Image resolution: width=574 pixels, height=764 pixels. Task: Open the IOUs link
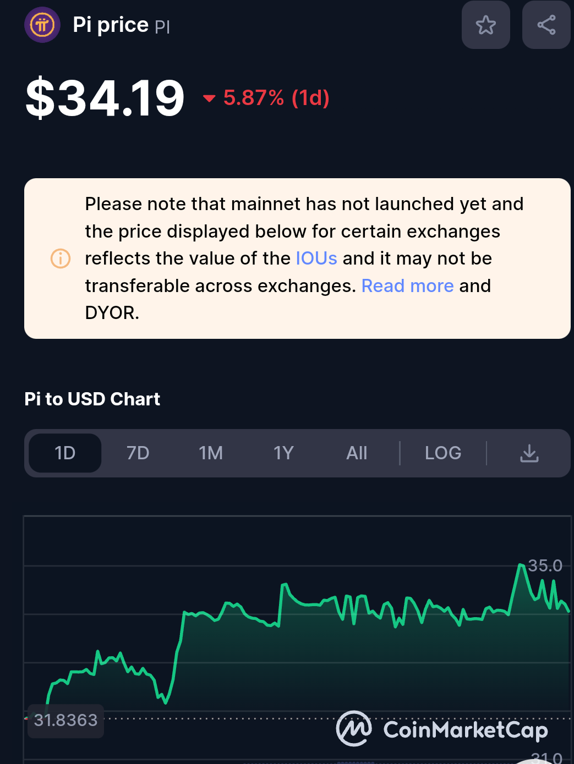pos(316,258)
